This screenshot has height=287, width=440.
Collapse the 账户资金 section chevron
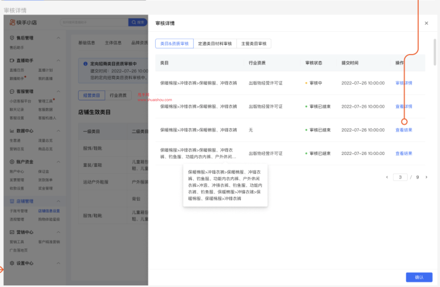58,162
